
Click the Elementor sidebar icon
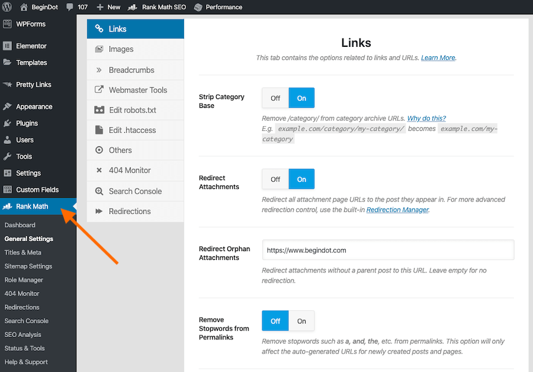pyautogui.click(x=7, y=46)
